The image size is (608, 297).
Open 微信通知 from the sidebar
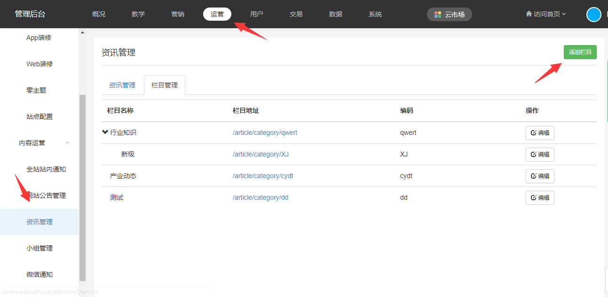(39, 274)
